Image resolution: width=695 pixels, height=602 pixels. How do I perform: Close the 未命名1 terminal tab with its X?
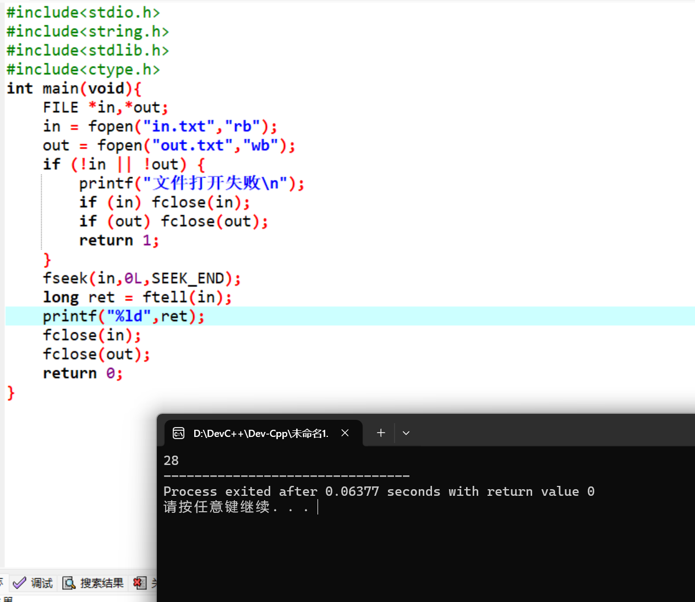coord(345,433)
